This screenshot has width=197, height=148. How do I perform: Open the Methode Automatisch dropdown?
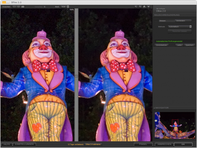tap(180, 26)
